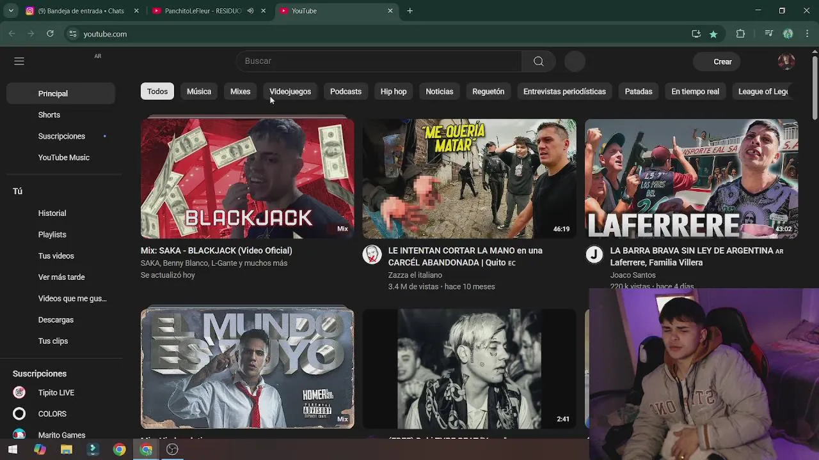Select the Podcasts filter chip
Image resolution: width=819 pixels, height=460 pixels.
[x=346, y=91]
